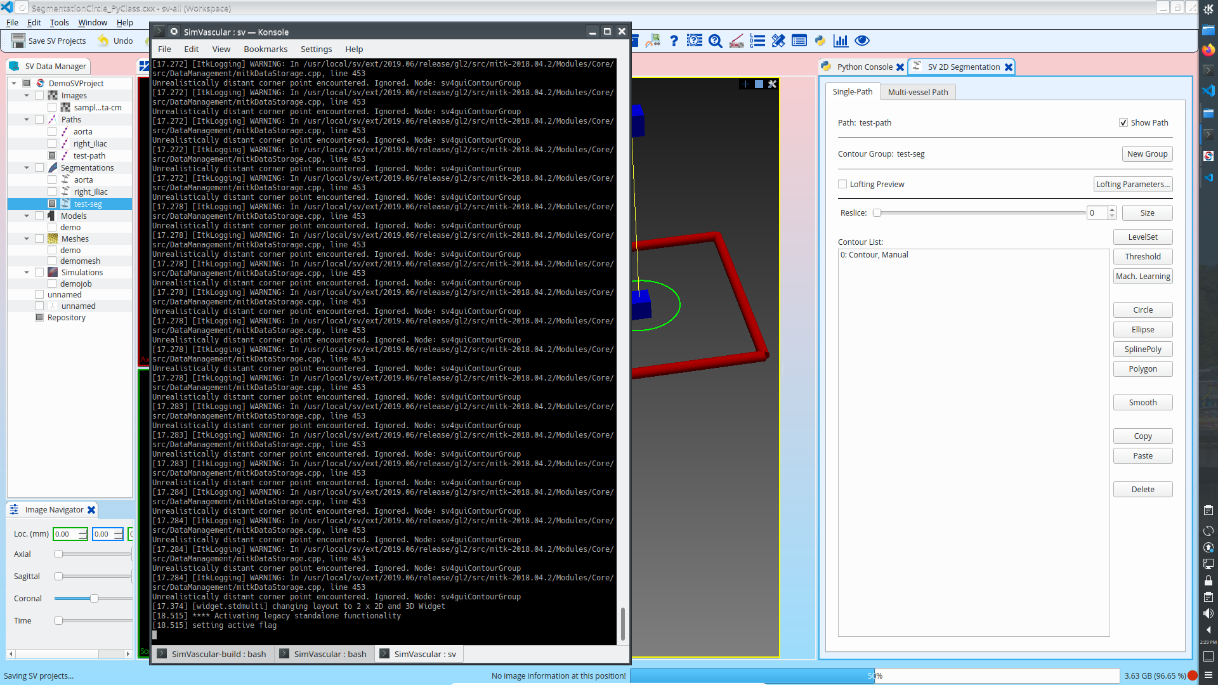Select the wrench and pencil tools icon
This screenshot has height=685, width=1218.
(x=778, y=41)
